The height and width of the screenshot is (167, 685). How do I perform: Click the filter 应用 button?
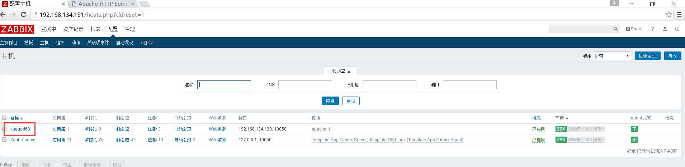point(330,101)
